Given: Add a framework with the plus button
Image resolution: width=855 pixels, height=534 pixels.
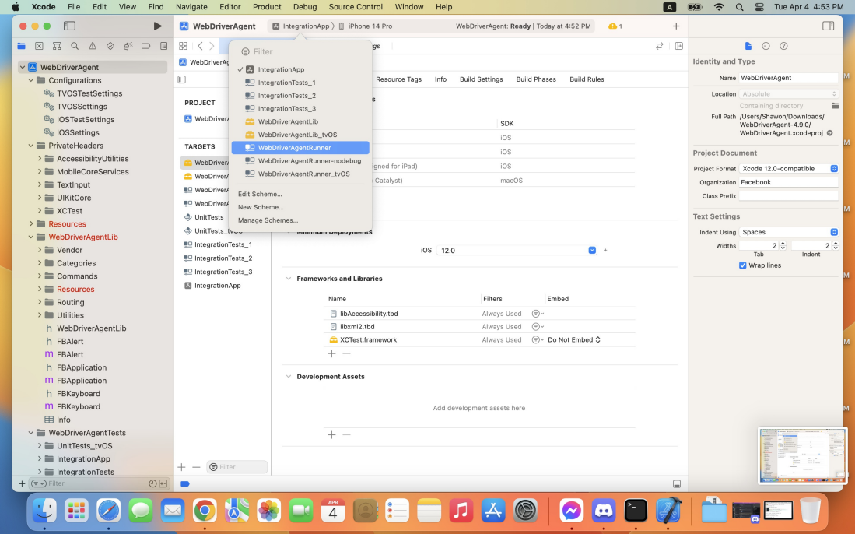Looking at the screenshot, I should coord(331,354).
